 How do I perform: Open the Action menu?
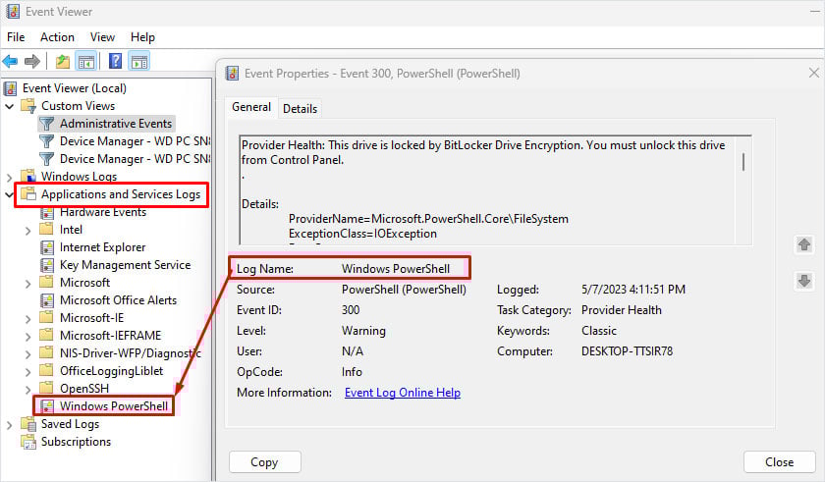57,37
